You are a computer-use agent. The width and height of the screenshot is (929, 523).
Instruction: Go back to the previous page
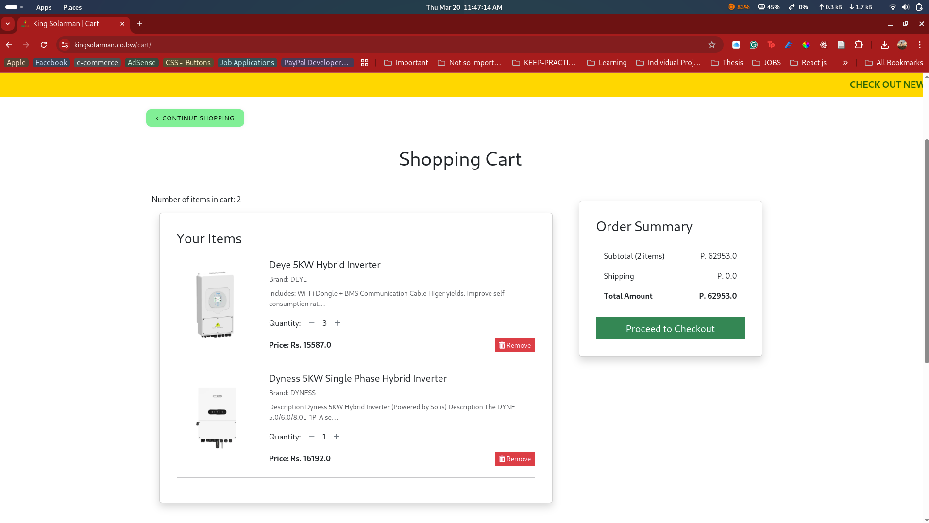pyautogui.click(x=9, y=45)
